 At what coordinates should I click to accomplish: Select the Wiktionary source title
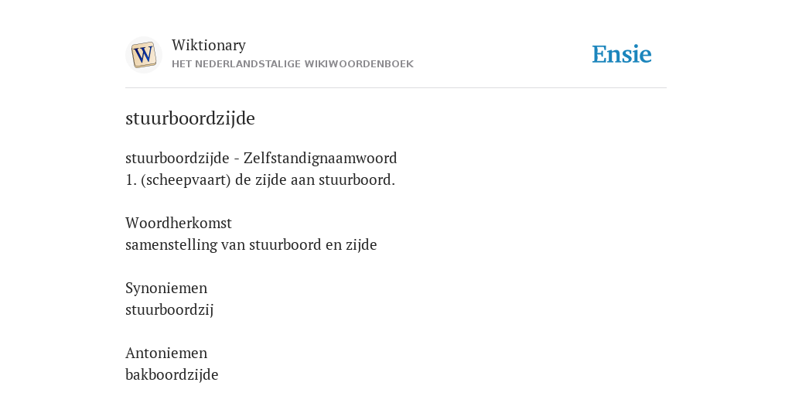pyautogui.click(x=209, y=45)
